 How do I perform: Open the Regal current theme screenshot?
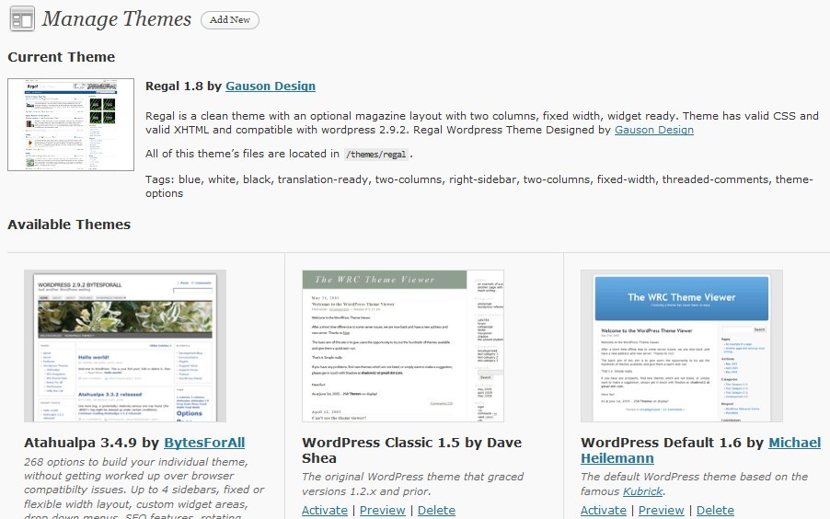(71, 124)
